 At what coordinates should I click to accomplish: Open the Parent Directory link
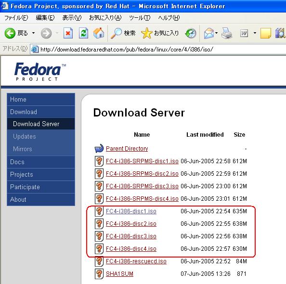[x=127, y=149]
